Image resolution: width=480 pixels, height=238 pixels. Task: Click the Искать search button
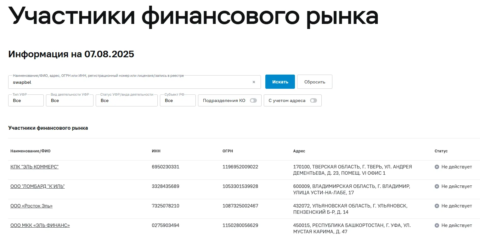click(x=280, y=82)
